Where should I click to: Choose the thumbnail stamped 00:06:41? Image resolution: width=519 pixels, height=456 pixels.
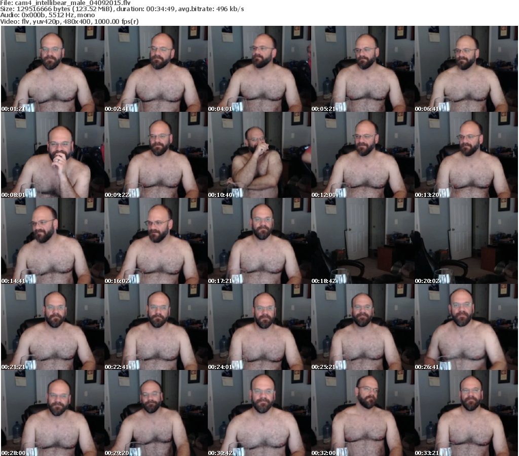[466, 69]
